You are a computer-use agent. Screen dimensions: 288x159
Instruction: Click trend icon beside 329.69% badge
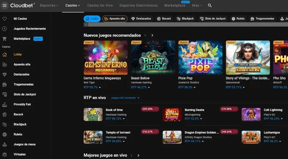tap(156, 109)
